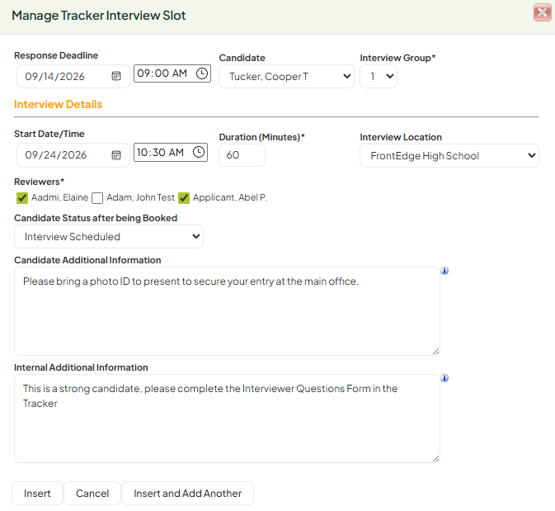Open clock picker for 09:00 AM time
The width and height of the screenshot is (555, 511).
[x=202, y=73]
